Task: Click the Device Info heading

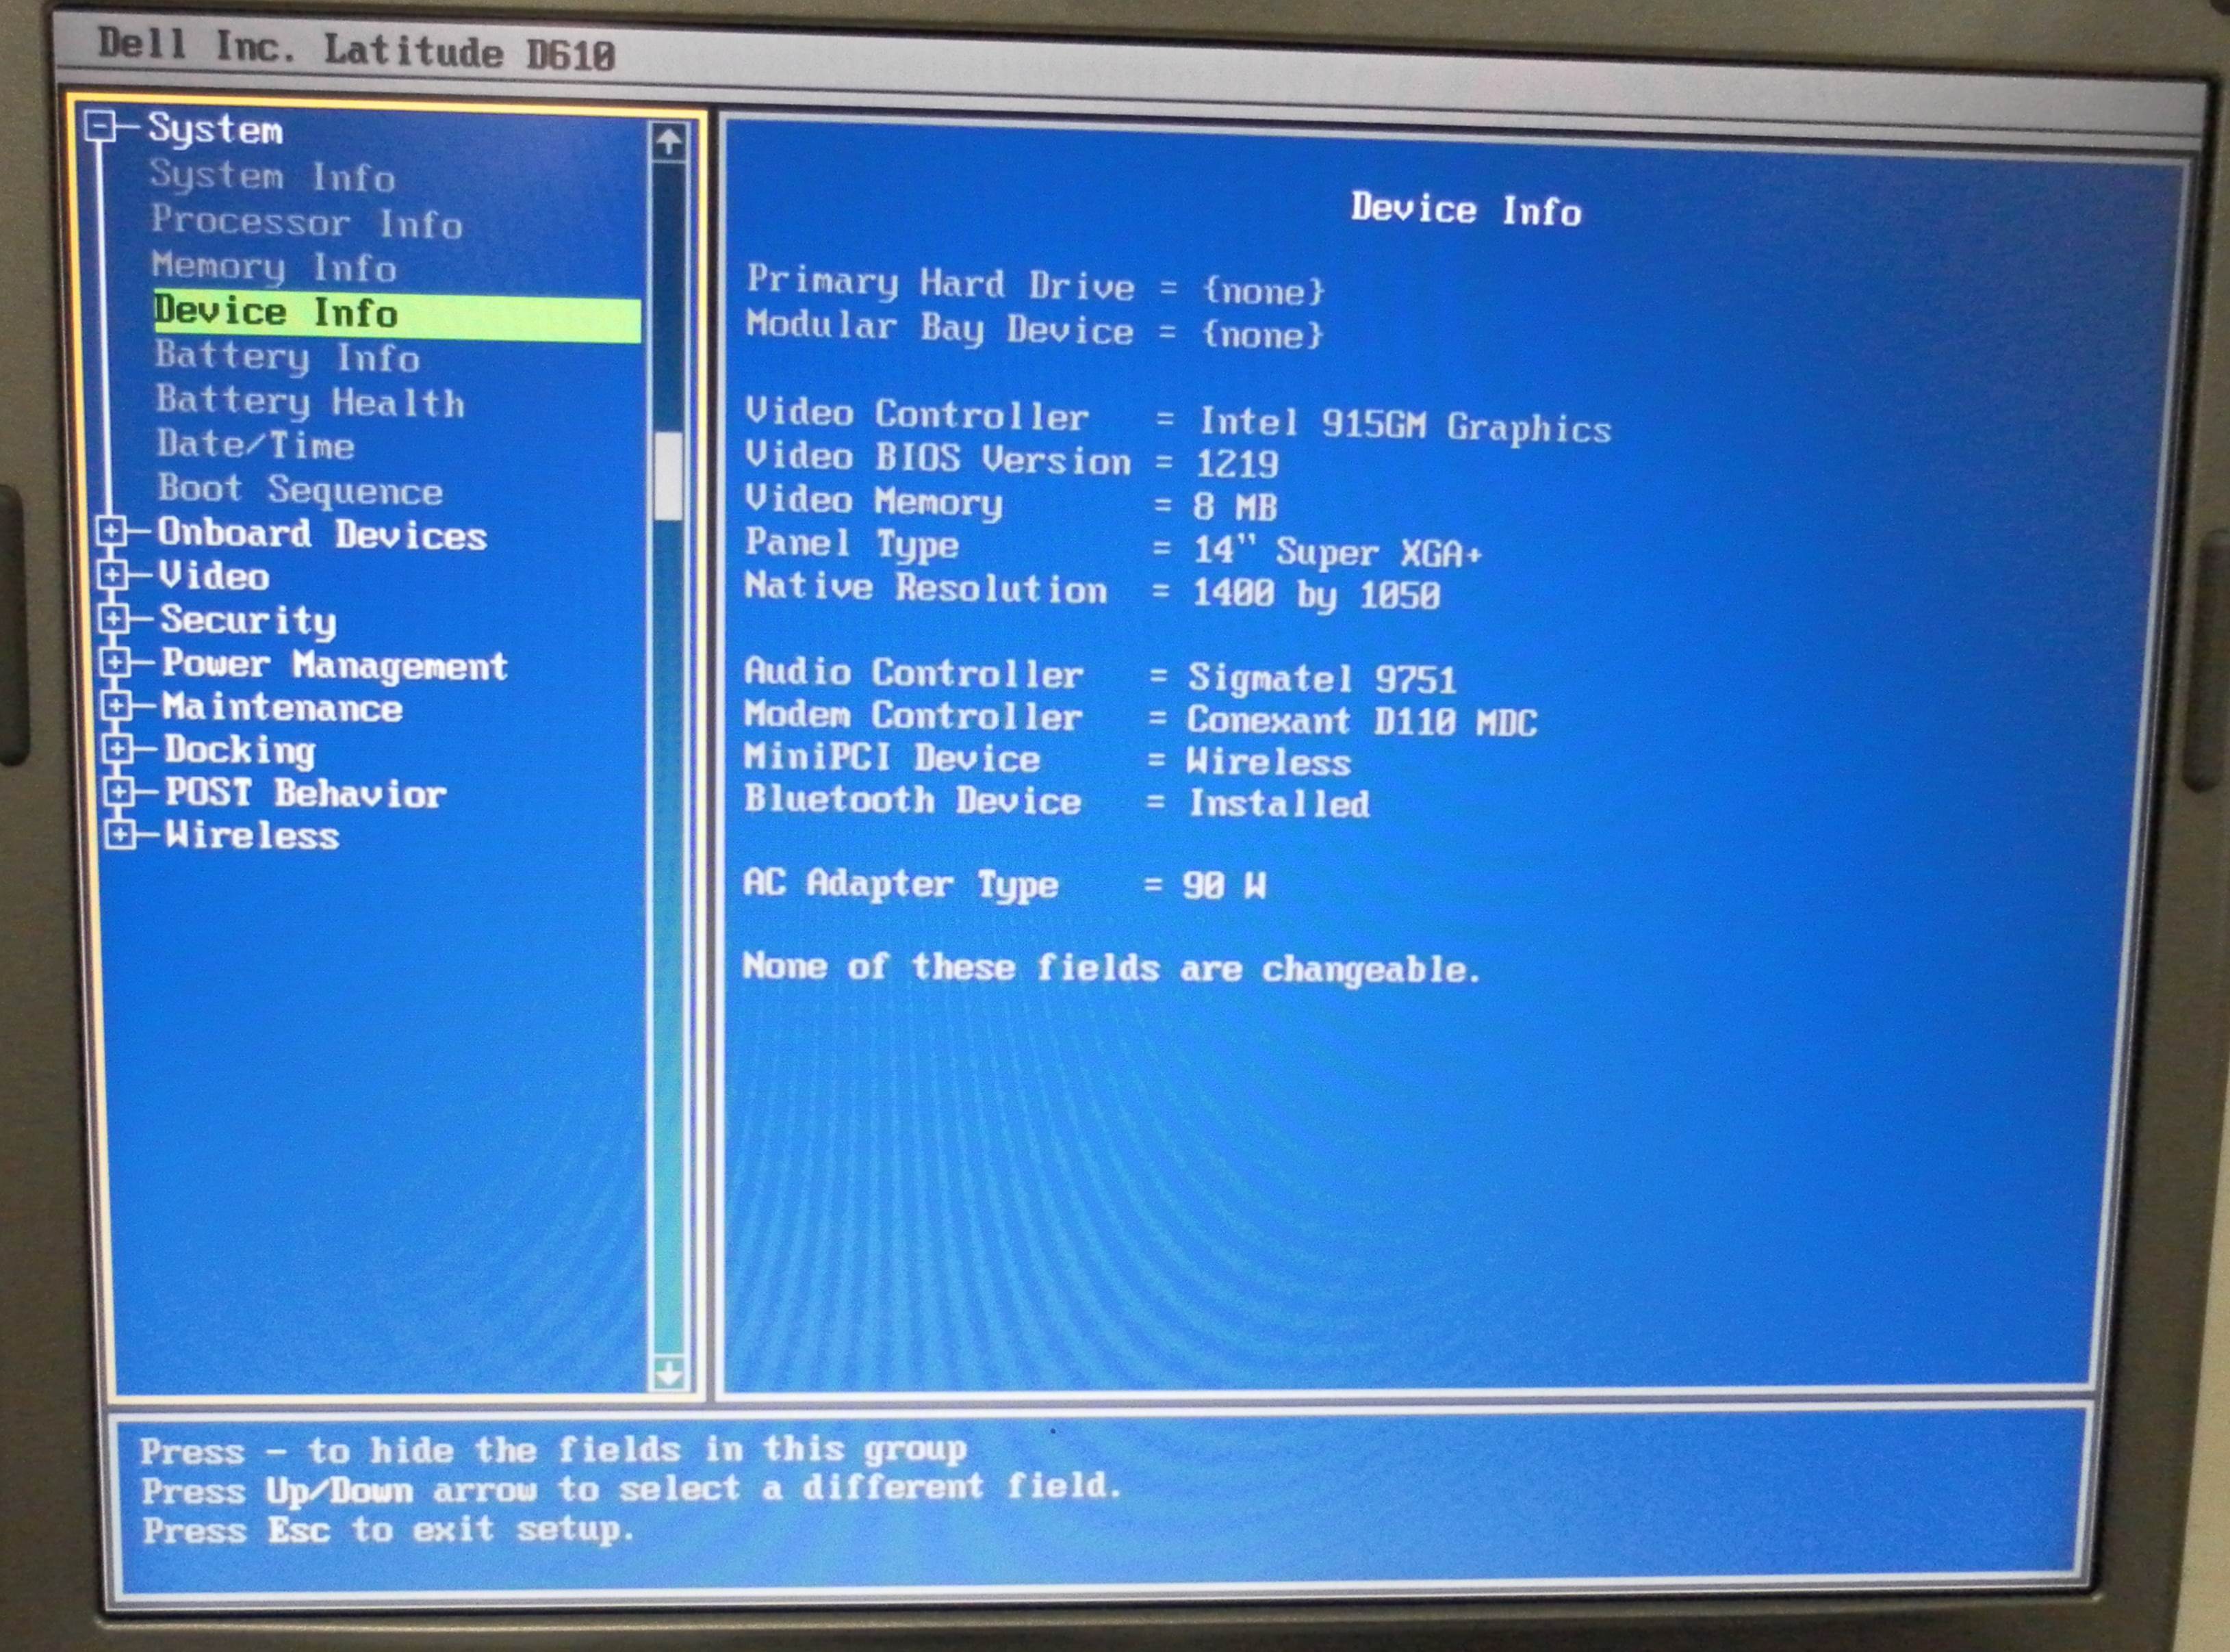Action: click(x=1466, y=209)
